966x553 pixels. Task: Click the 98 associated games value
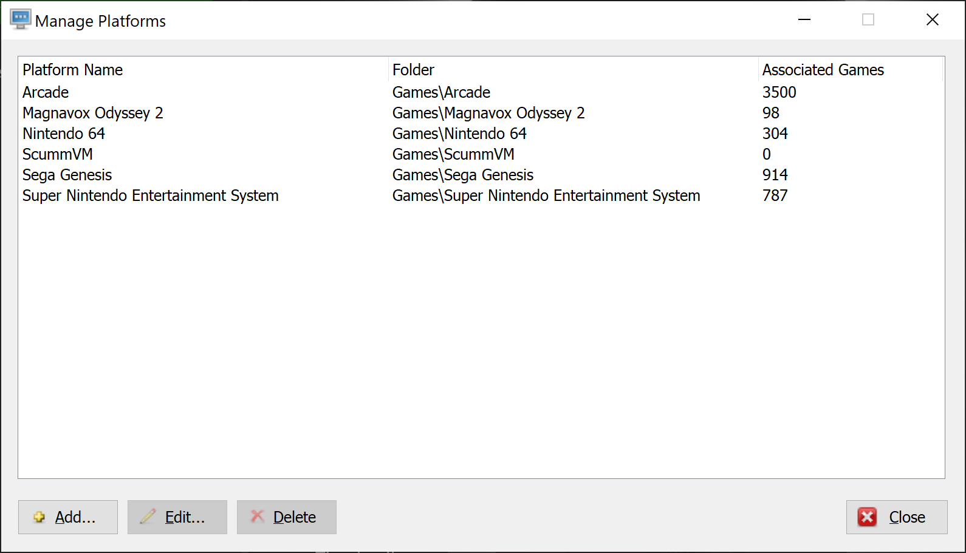[x=771, y=113]
